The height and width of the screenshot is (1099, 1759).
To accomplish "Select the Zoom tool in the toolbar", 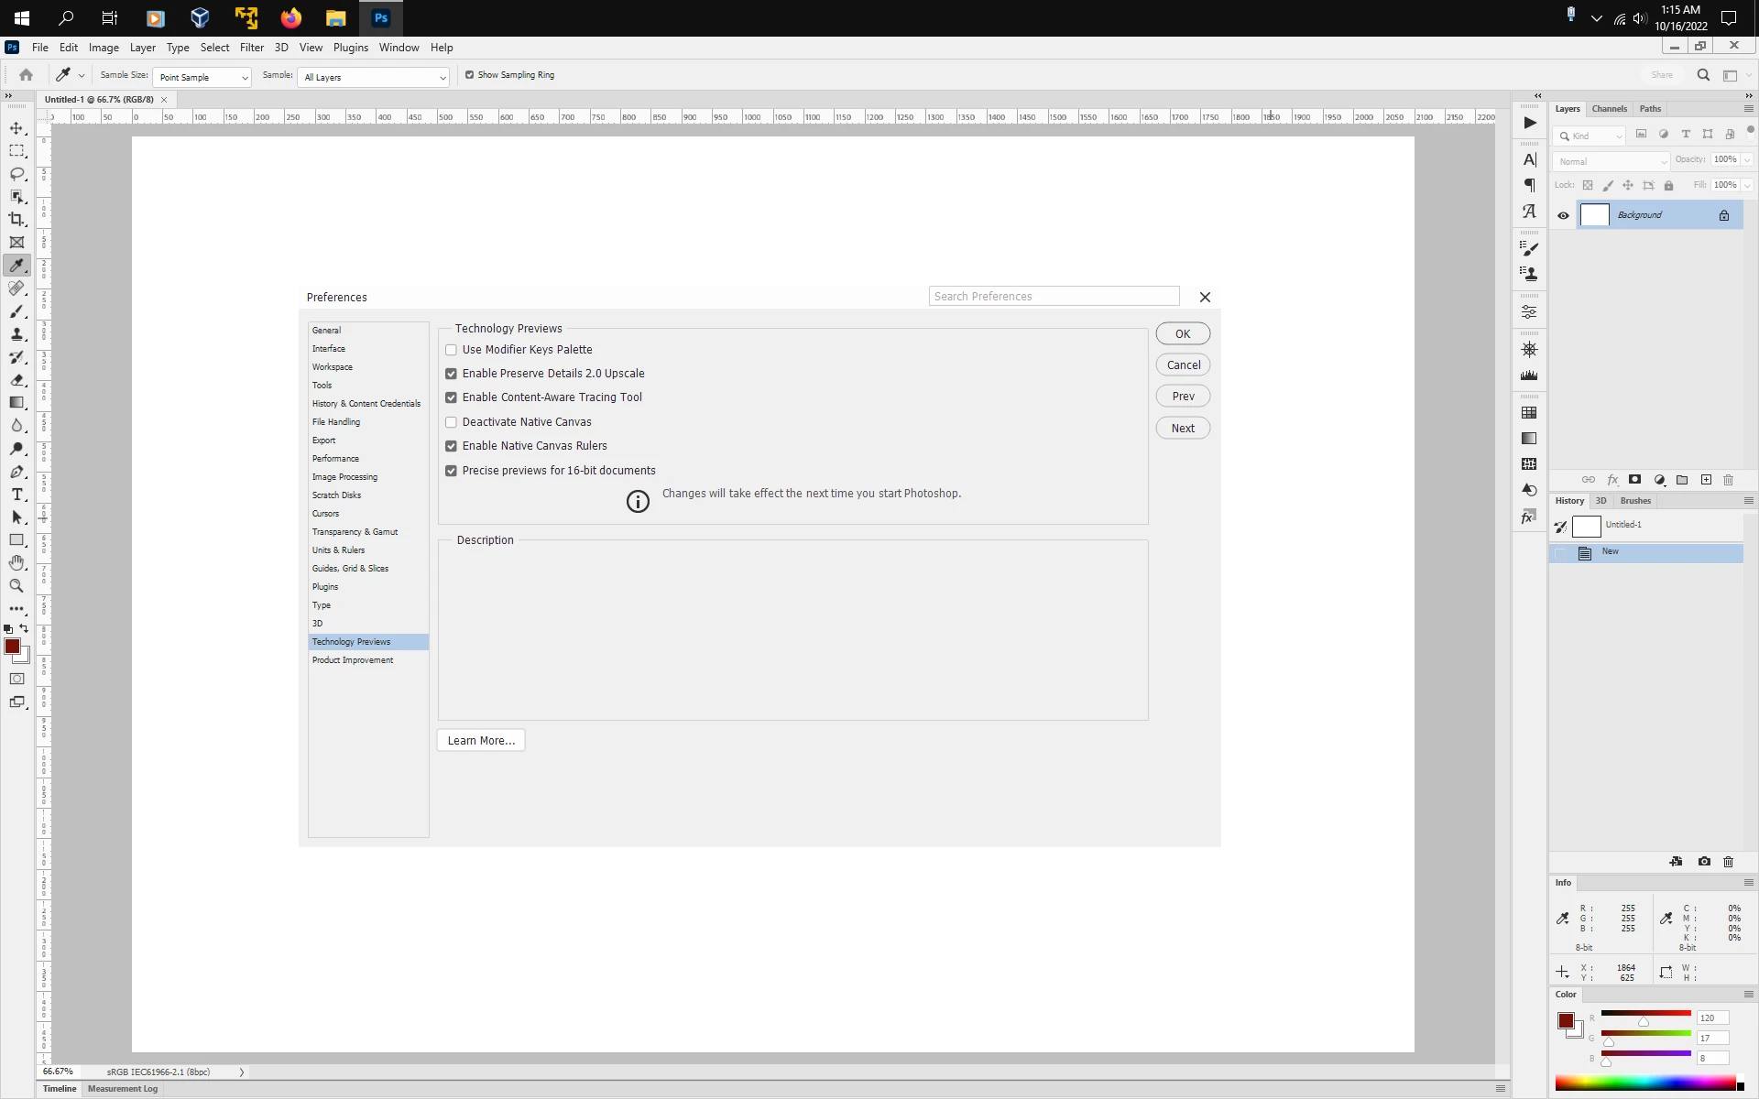I will point(16,586).
